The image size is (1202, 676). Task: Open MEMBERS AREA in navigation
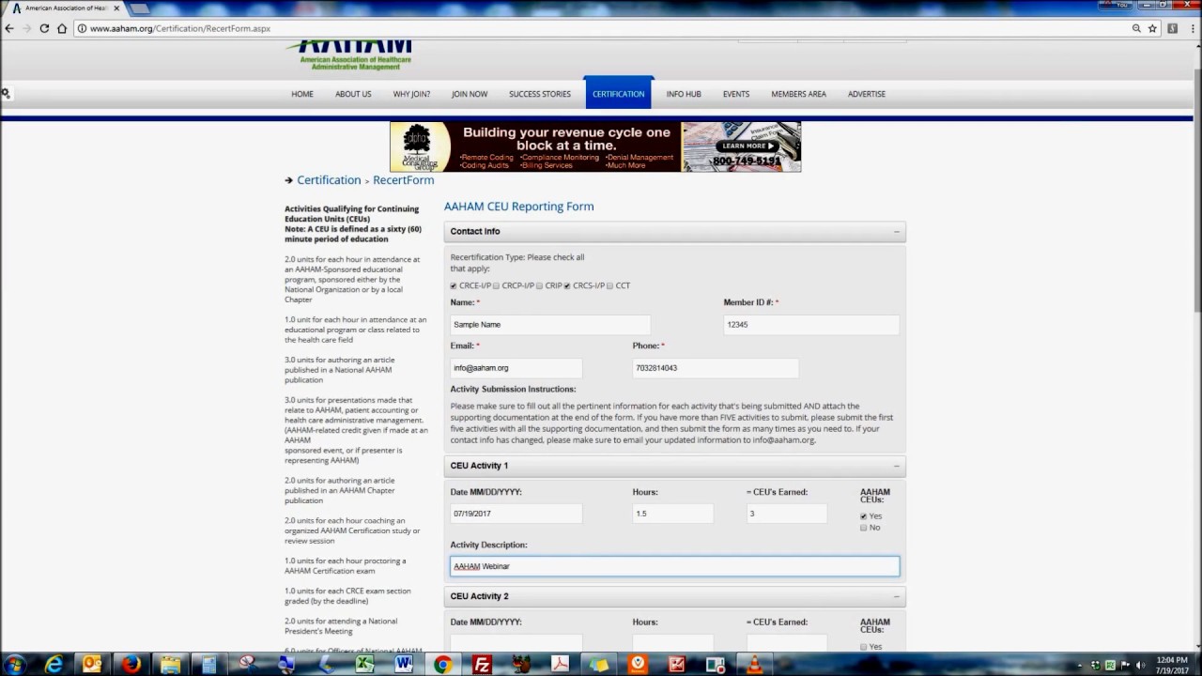(799, 94)
